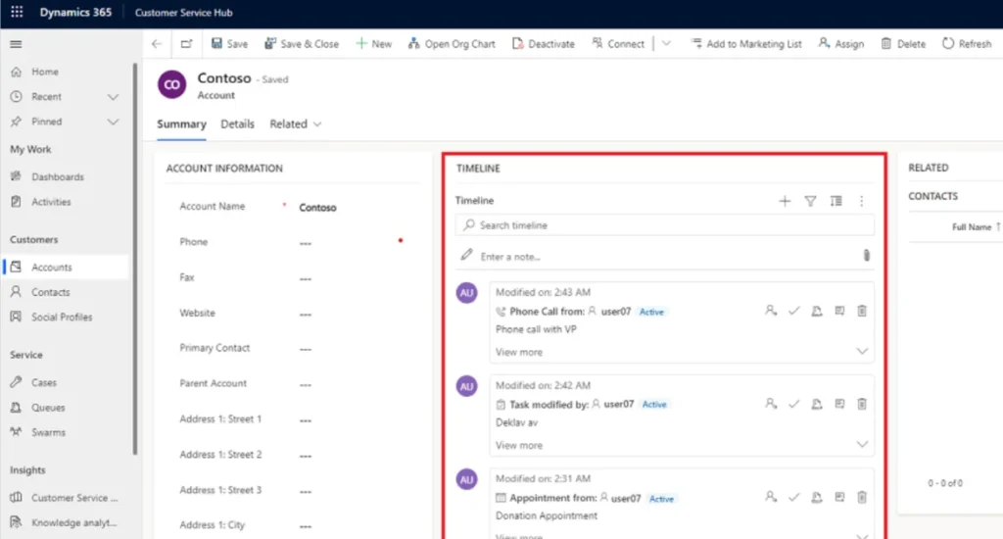Mark the Task activity complete
The width and height of the screenshot is (1003, 539).
[793, 404]
